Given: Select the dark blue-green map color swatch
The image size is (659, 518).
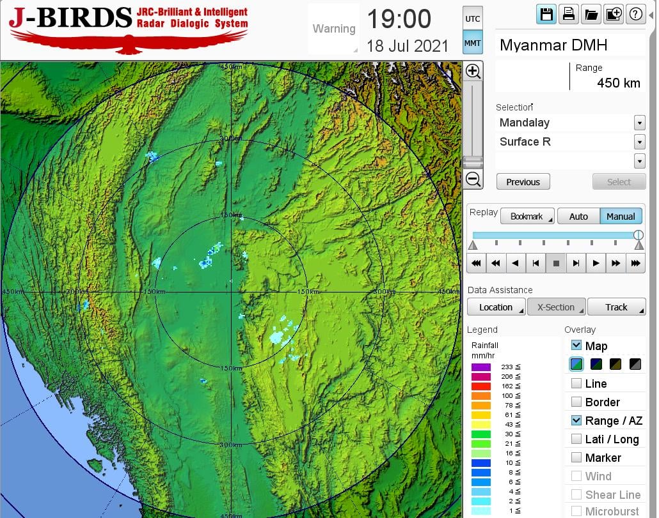Looking at the screenshot, I should tap(596, 365).
